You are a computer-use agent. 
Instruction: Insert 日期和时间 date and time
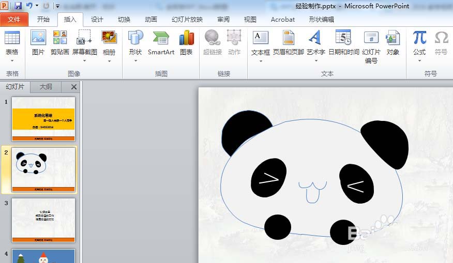(x=343, y=38)
